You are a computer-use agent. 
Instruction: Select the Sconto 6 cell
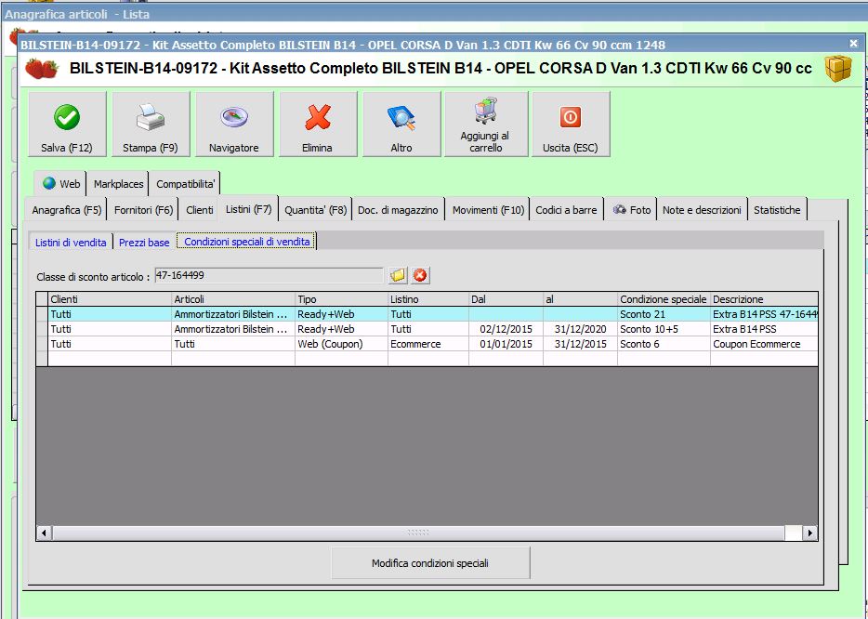pyautogui.click(x=664, y=344)
